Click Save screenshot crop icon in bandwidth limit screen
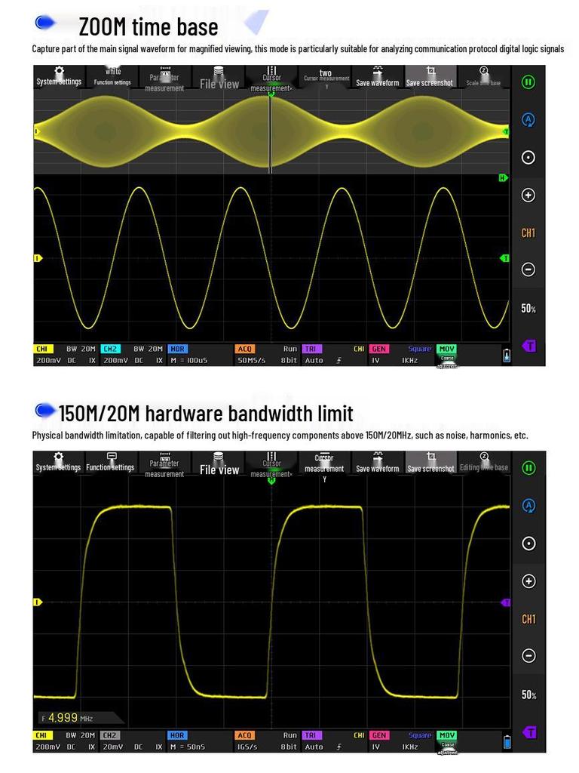The image size is (579, 773). pos(430,457)
